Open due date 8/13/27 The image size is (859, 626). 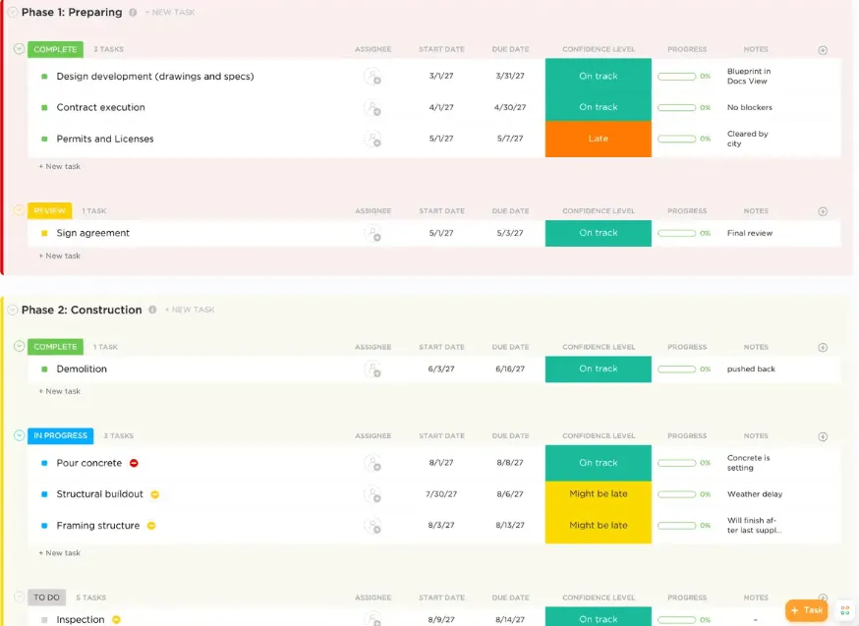click(510, 525)
